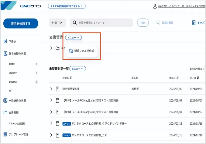Screen dimensions: 206x144
Task: Sort by 作成日 column arrows
Action: pos(178,78)
